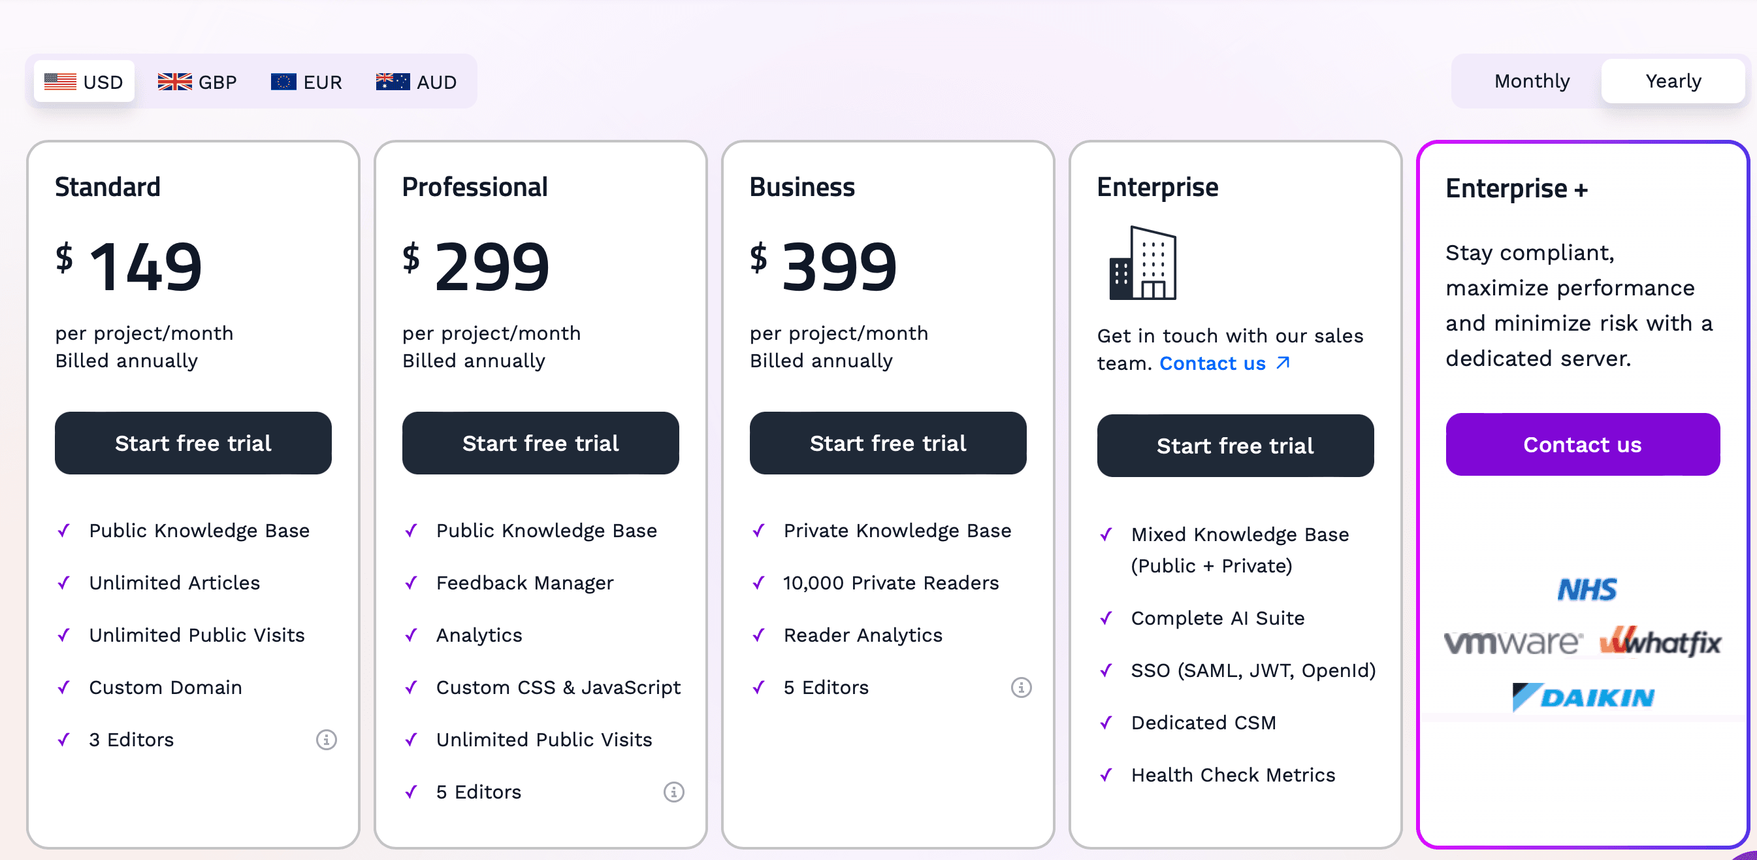Click the info icon beside Standard 3 Editors
Screen dimensions: 1757x860
(x=326, y=739)
